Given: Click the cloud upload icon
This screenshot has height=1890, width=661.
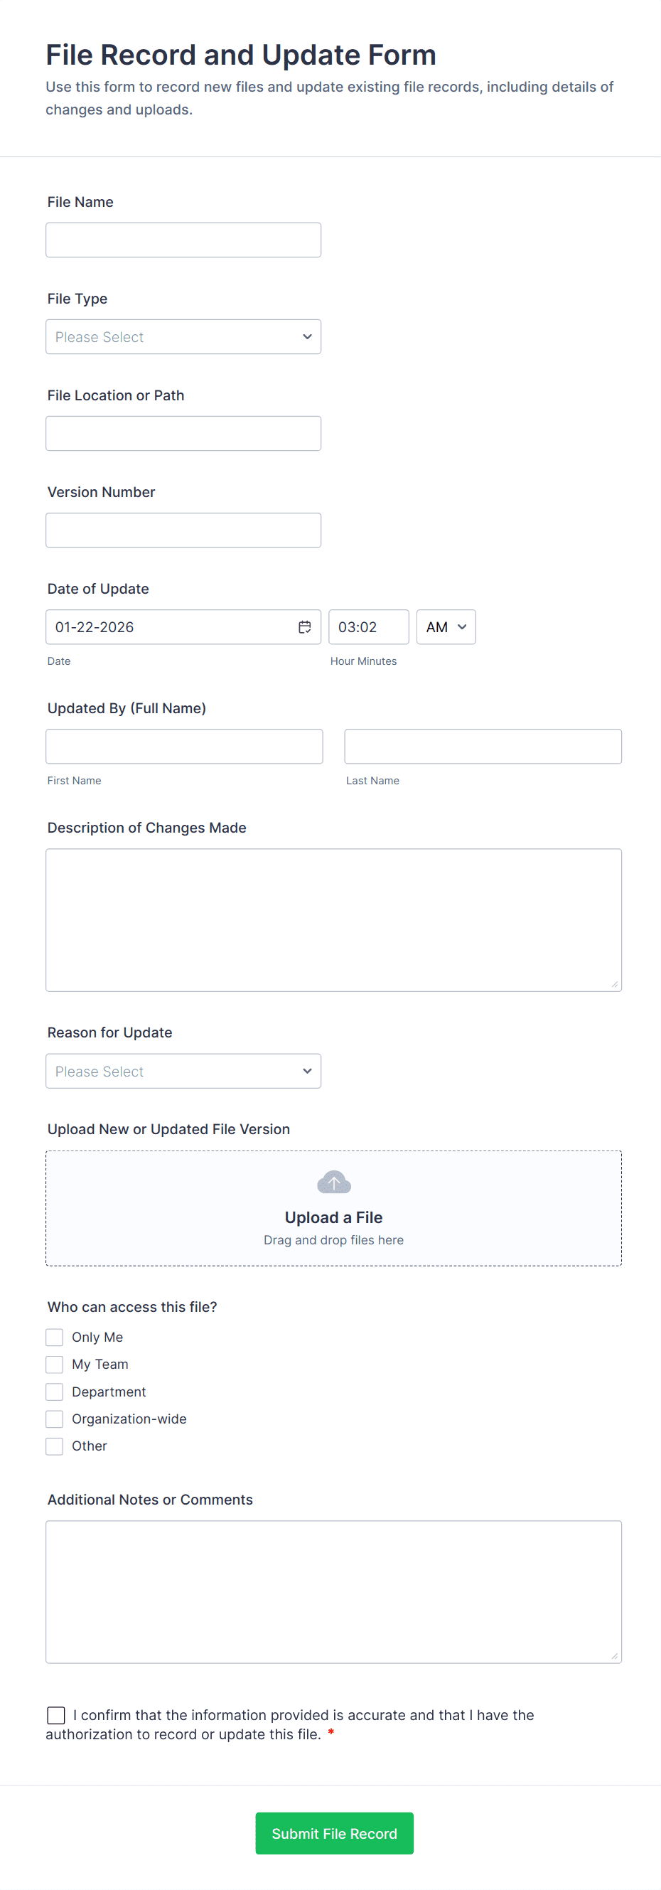Looking at the screenshot, I should [x=334, y=1182].
